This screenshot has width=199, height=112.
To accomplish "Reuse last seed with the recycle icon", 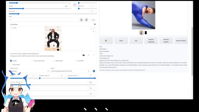I will (x=86, y=20).
